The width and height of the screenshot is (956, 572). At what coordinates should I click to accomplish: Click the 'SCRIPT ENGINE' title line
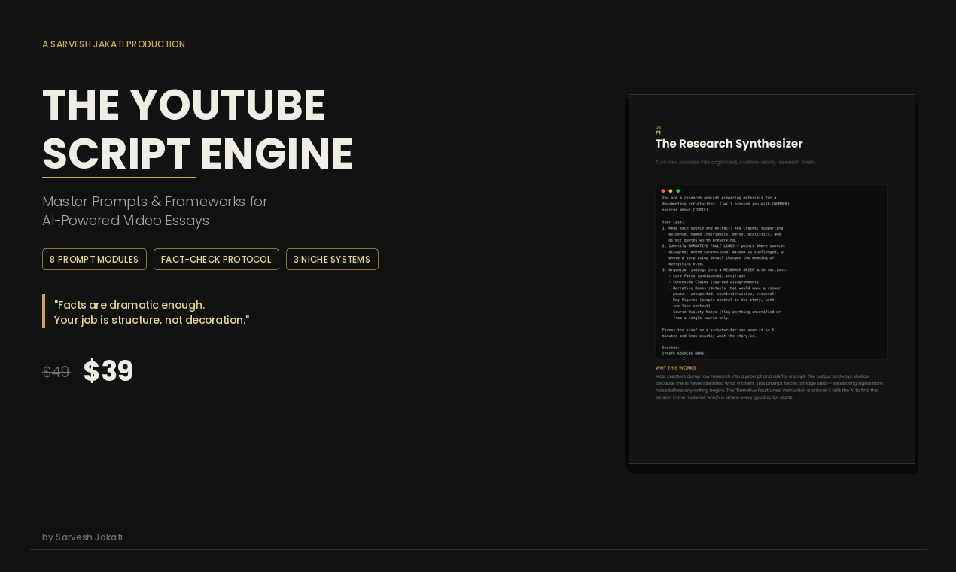tap(197, 154)
